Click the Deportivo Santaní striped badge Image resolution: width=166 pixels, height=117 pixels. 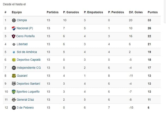[14, 84]
